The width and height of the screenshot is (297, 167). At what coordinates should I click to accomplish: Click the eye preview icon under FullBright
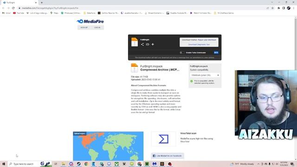click(x=148, y=45)
